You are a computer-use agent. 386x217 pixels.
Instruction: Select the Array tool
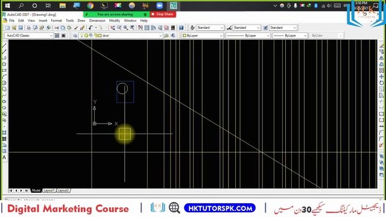pyautogui.click(x=382, y=71)
